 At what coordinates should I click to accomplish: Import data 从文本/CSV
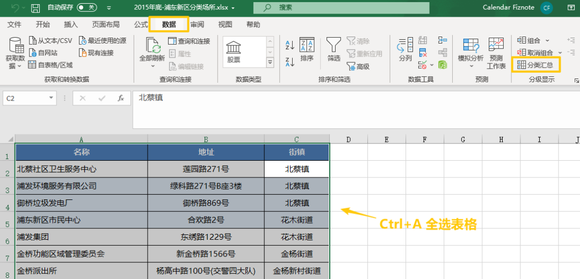coord(50,41)
